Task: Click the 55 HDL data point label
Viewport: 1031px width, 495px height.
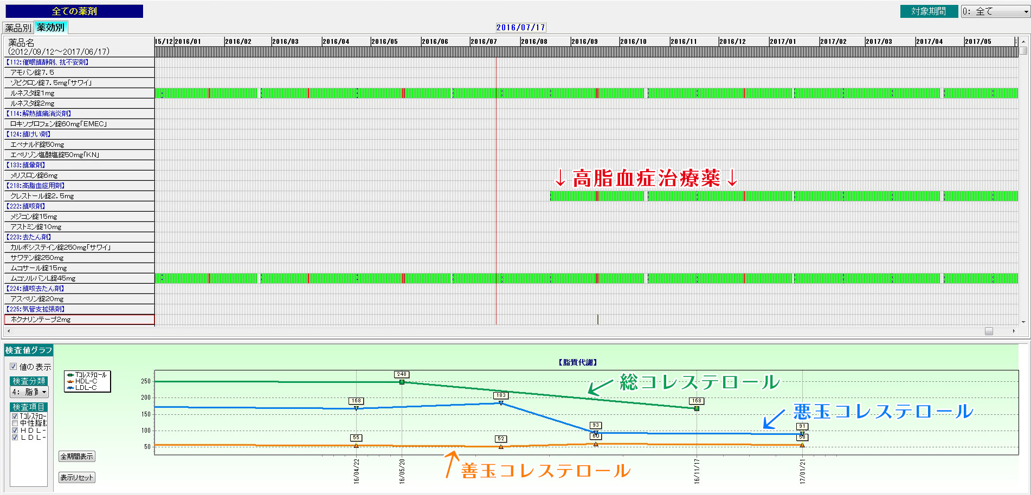Action: coord(356,438)
